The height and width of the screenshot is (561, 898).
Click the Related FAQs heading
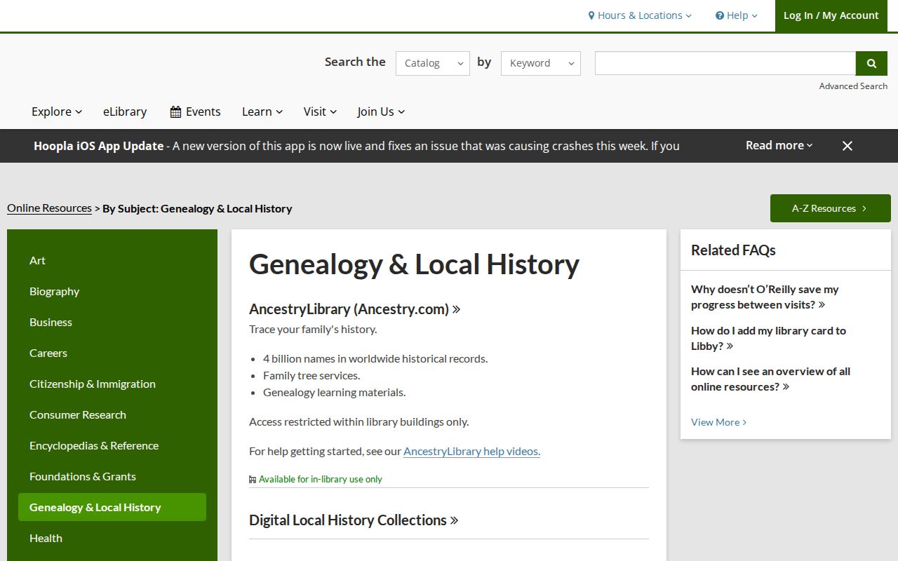[x=733, y=250]
